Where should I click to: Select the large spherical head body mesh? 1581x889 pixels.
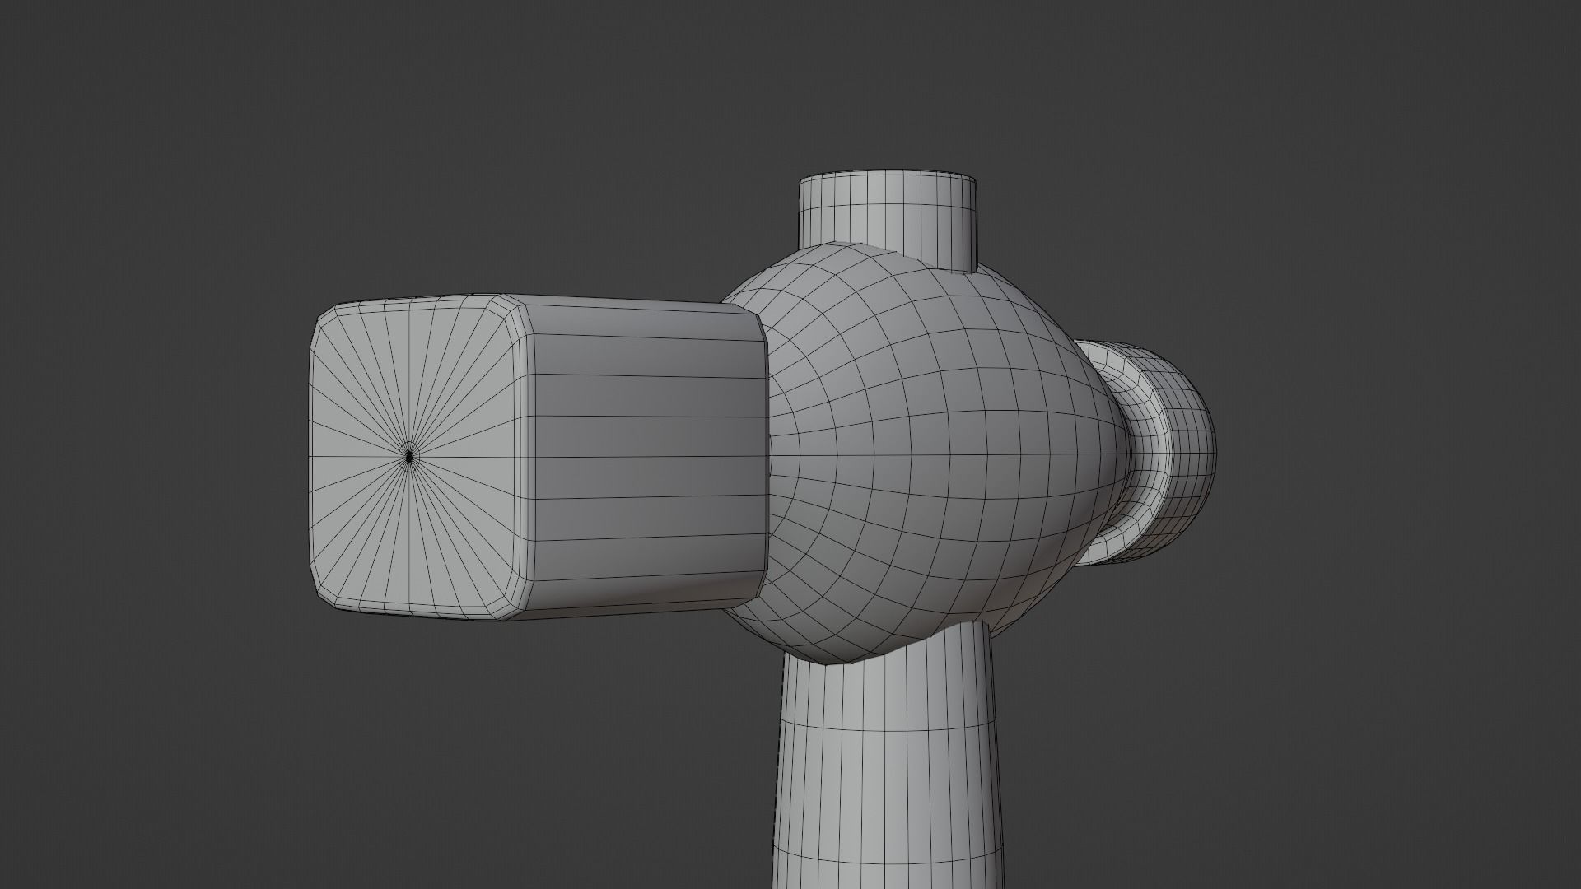pyautogui.click(x=926, y=454)
